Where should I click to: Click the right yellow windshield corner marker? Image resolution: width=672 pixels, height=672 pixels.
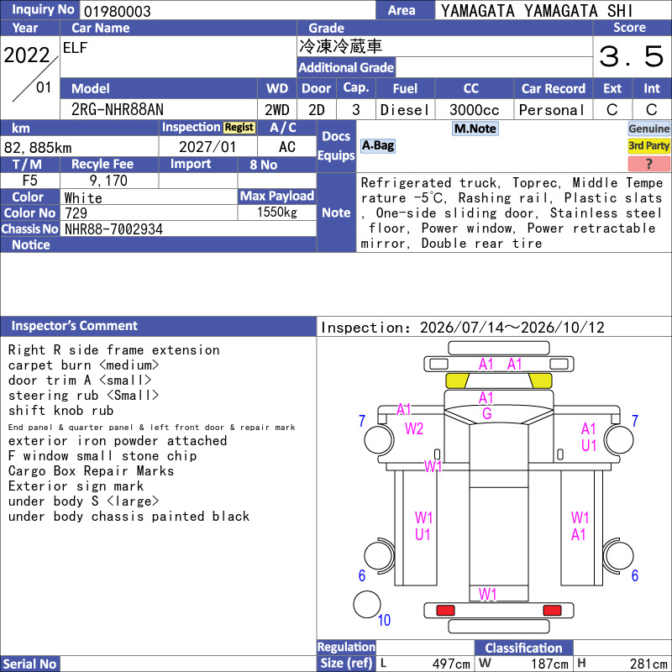(540, 381)
